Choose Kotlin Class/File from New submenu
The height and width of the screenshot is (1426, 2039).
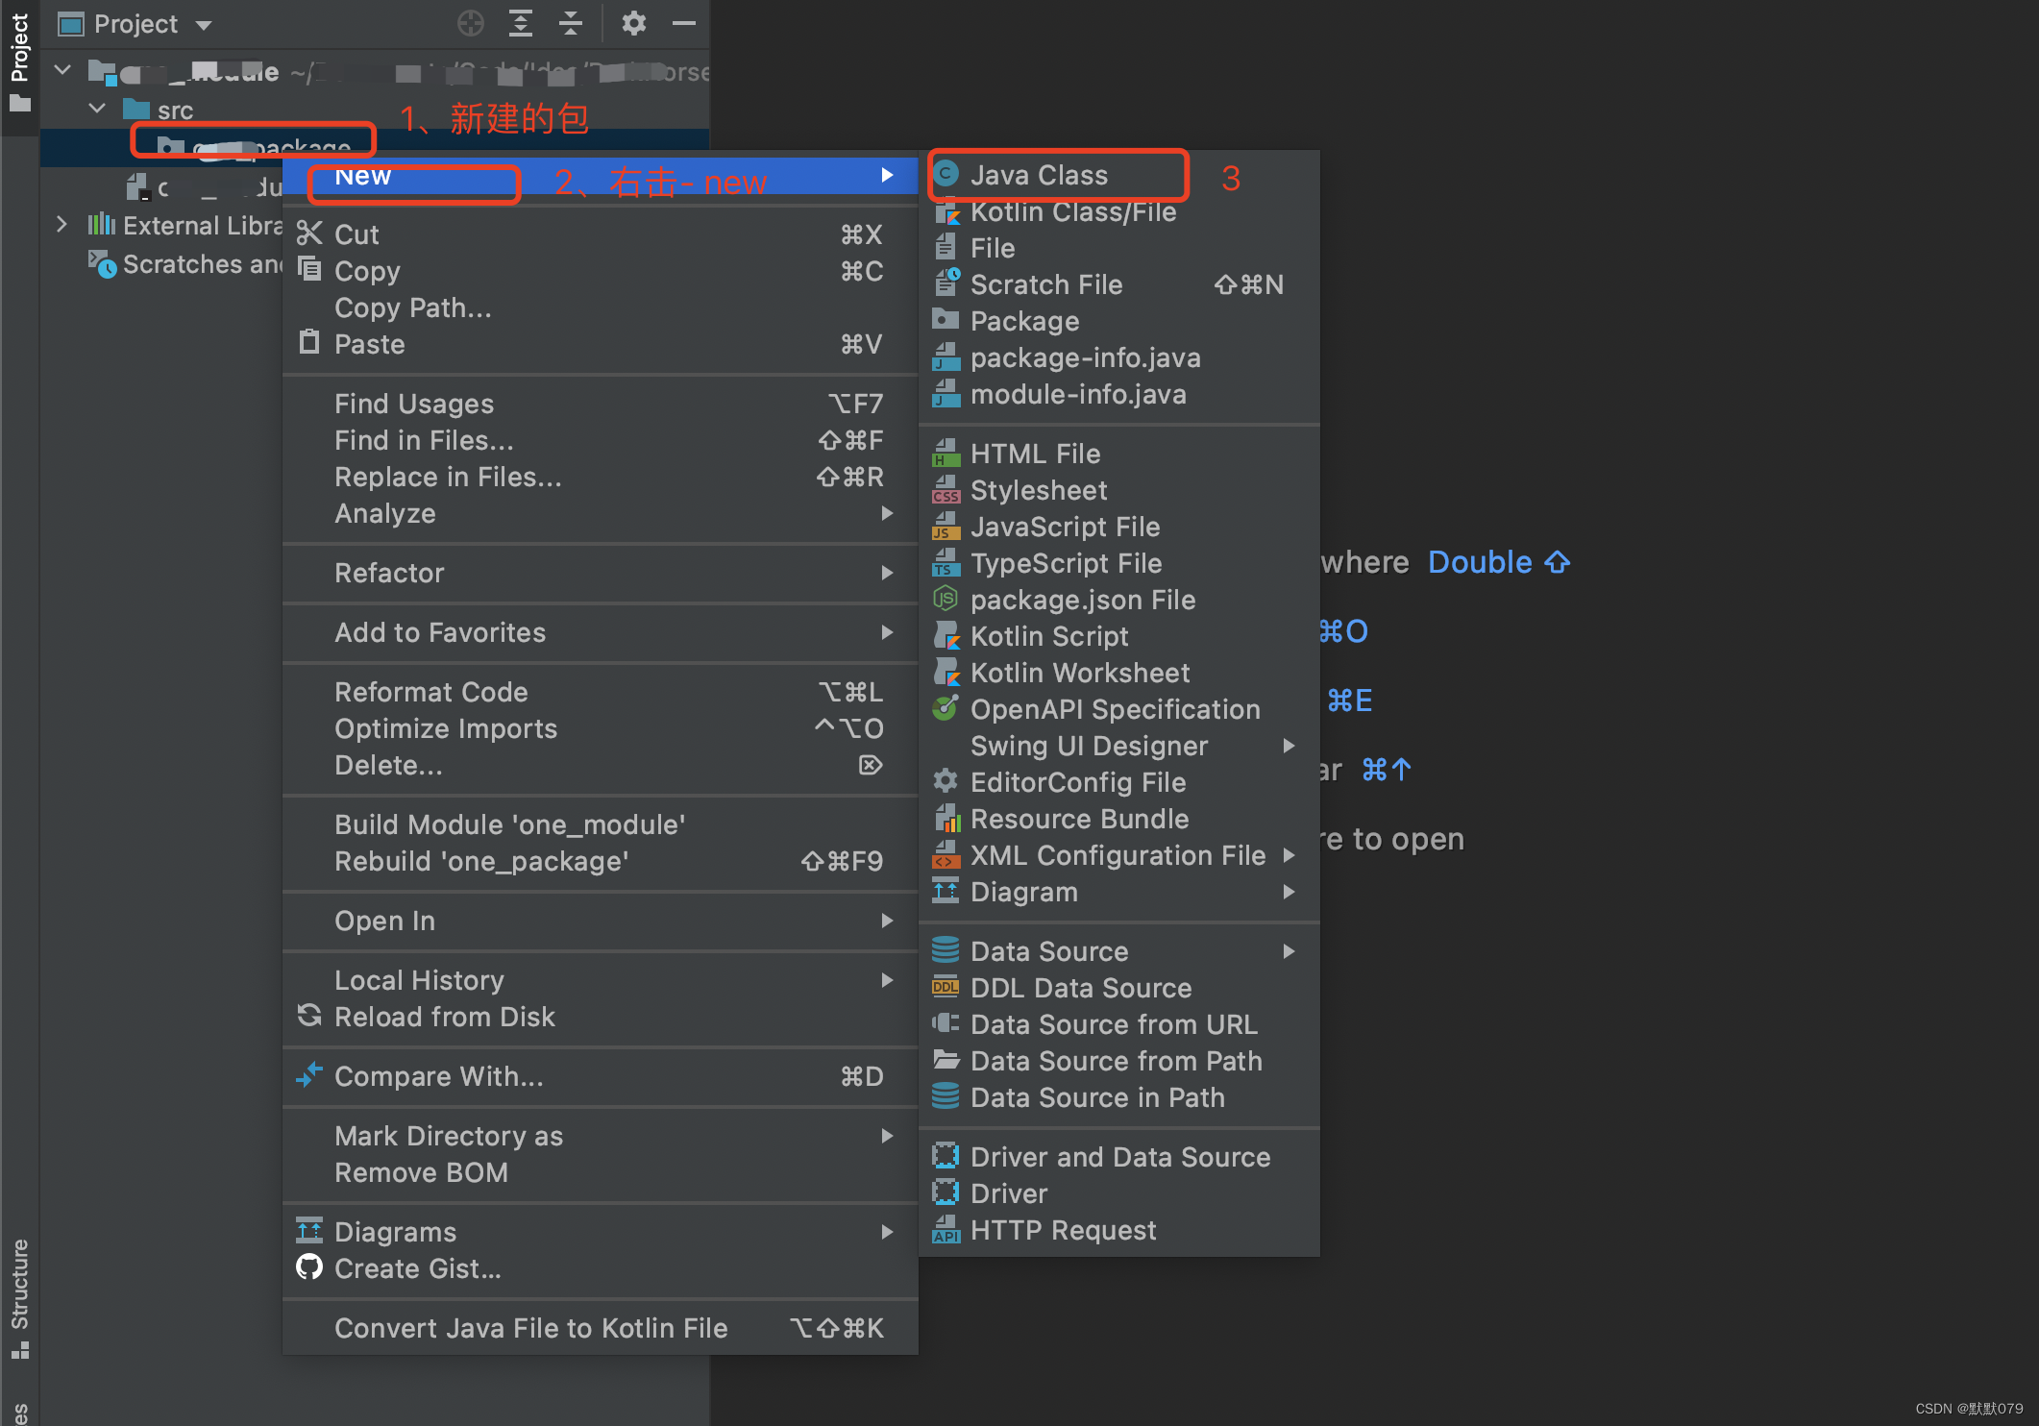(1072, 212)
